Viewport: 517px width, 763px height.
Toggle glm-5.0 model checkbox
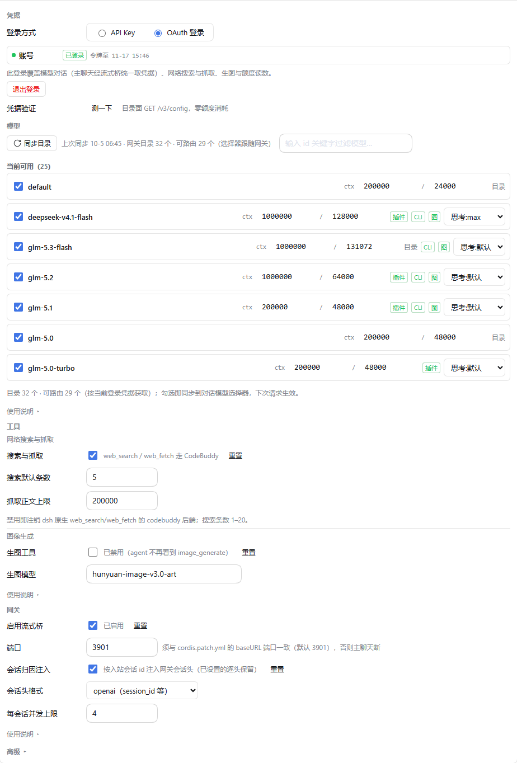pyautogui.click(x=18, y=337)
